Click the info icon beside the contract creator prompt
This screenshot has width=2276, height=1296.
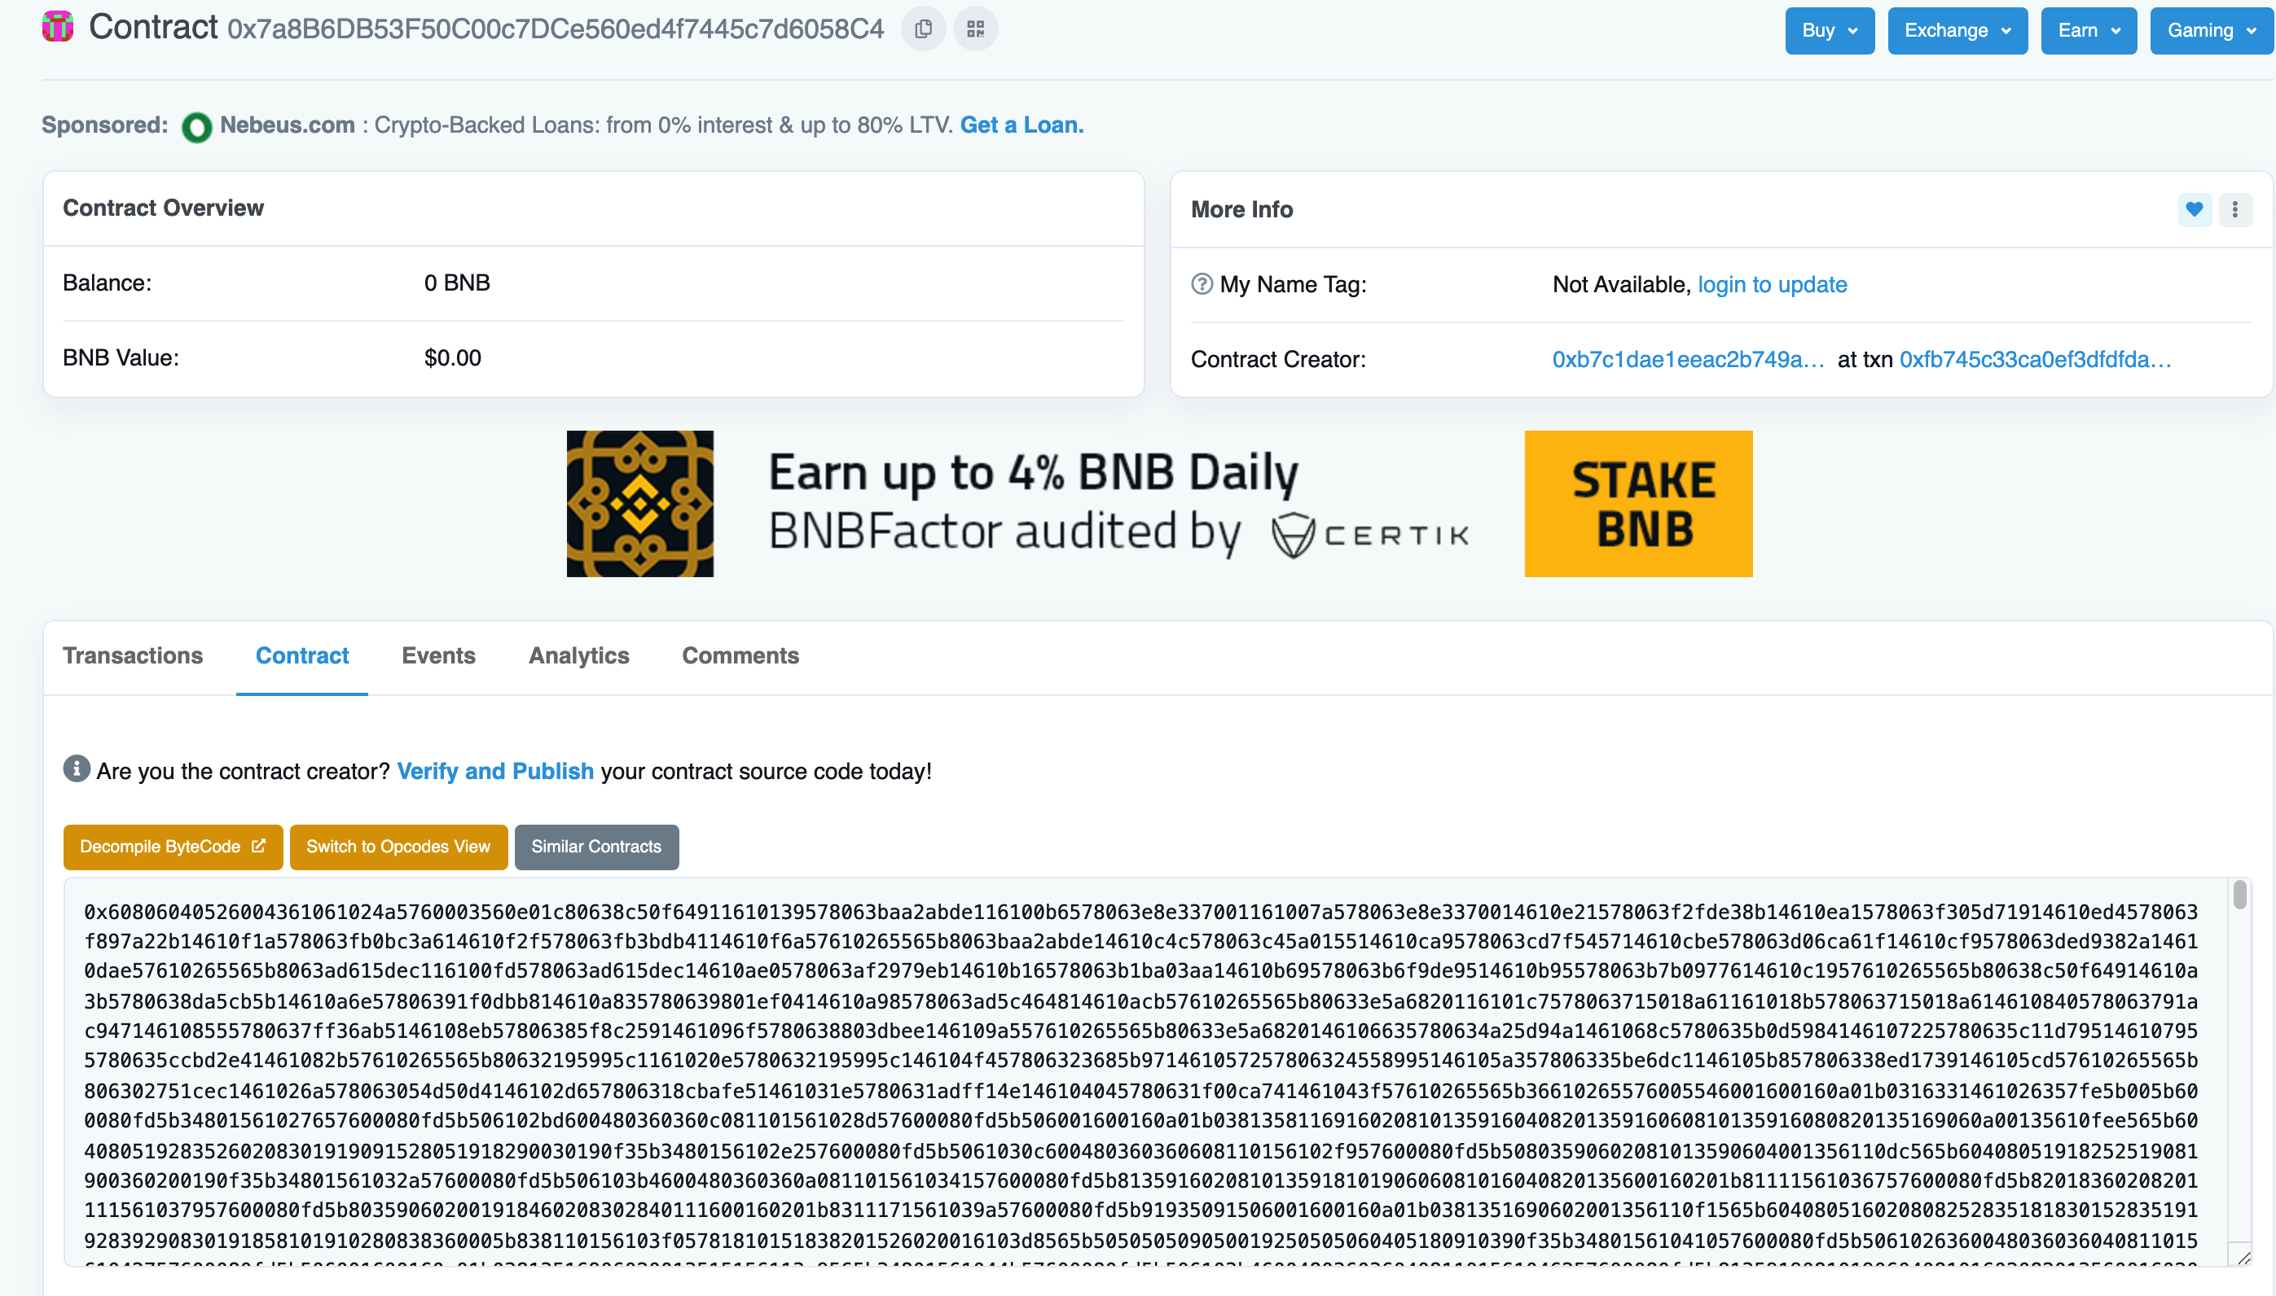77,768
